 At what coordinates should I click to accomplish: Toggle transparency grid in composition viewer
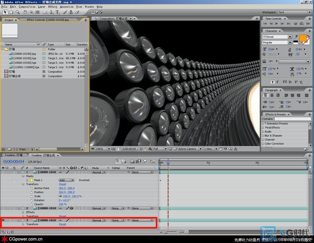coord(175,149)
